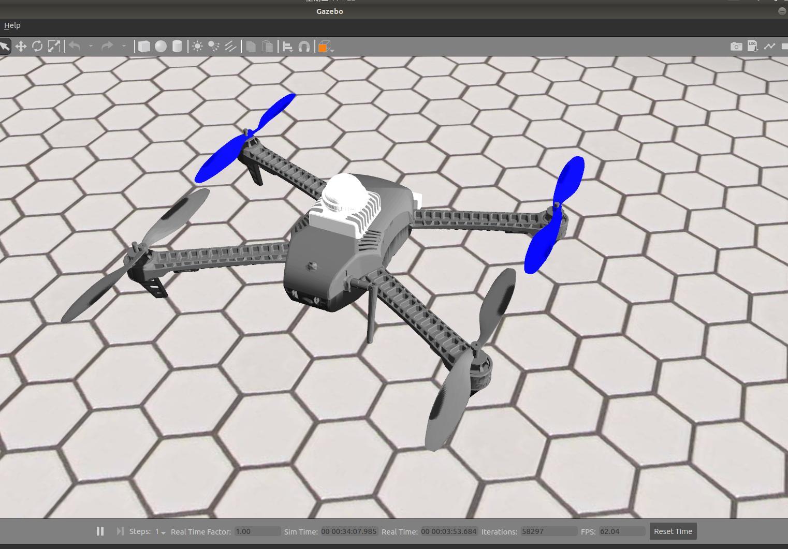Add a point light

click(x=197, y=47)
